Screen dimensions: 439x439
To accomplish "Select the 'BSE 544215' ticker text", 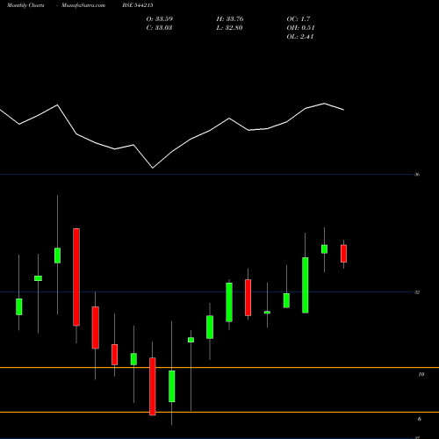I will coord(138,5).
